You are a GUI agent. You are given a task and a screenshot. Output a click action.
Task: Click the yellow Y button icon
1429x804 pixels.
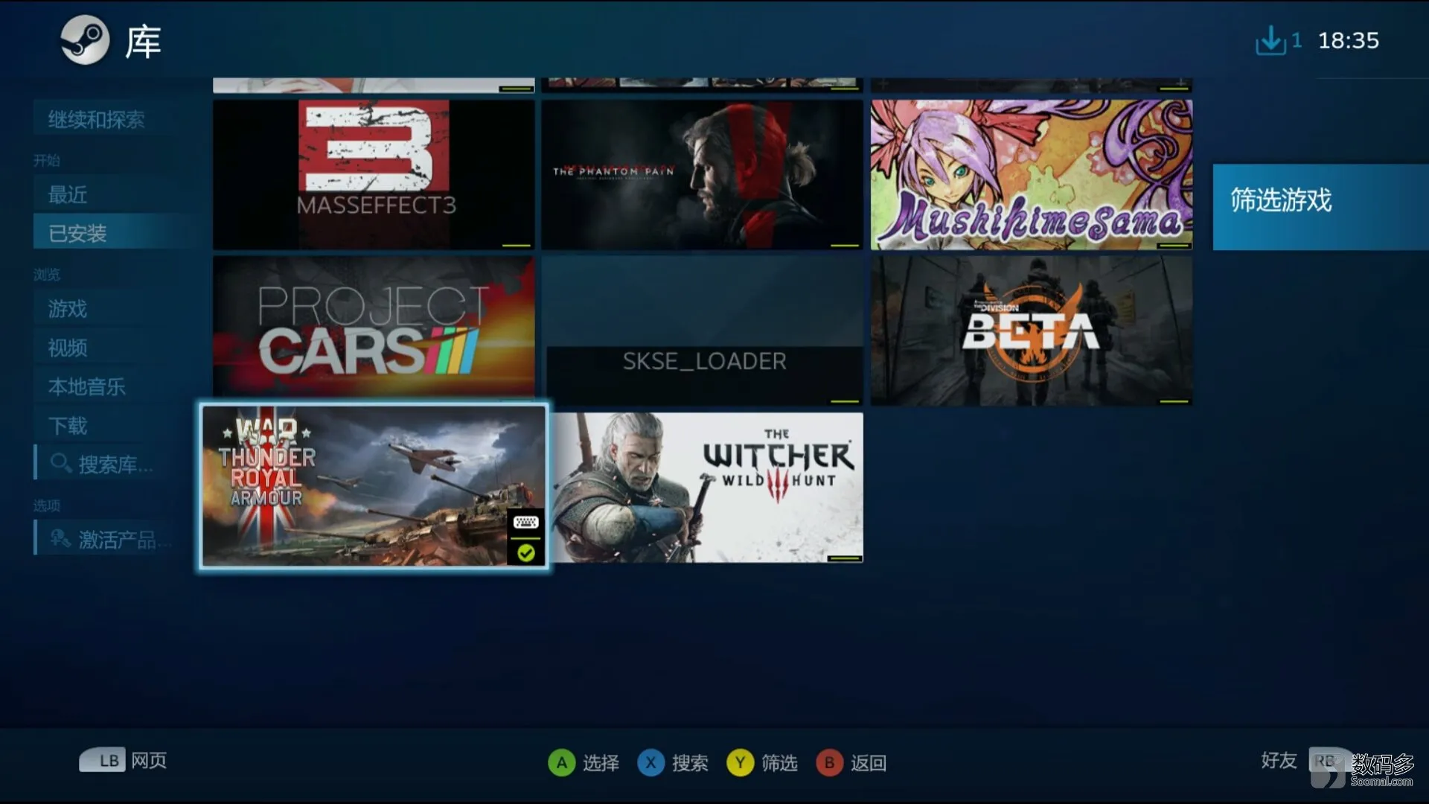coord(741,763)
